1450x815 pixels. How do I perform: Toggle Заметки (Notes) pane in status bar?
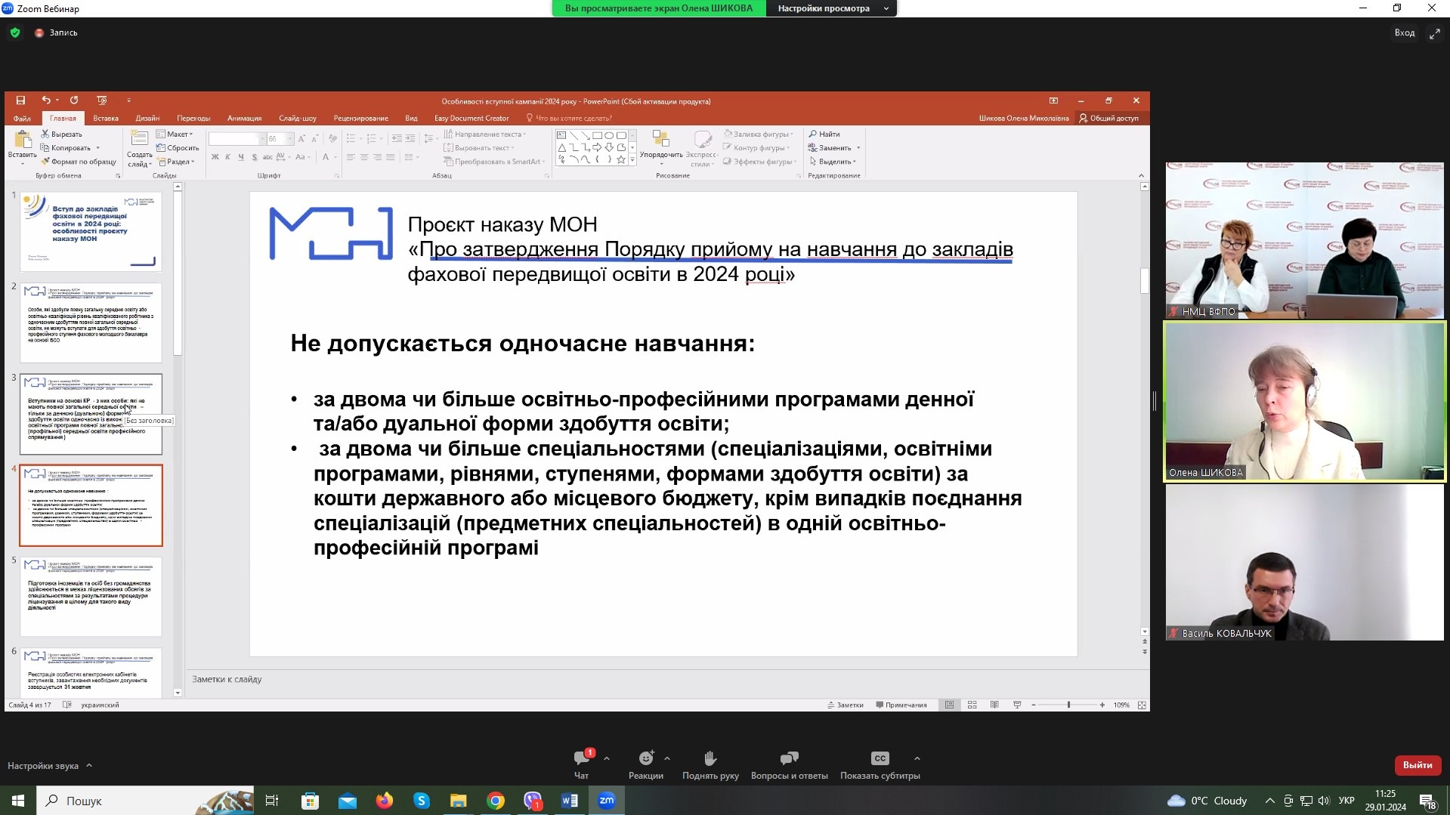846,705
